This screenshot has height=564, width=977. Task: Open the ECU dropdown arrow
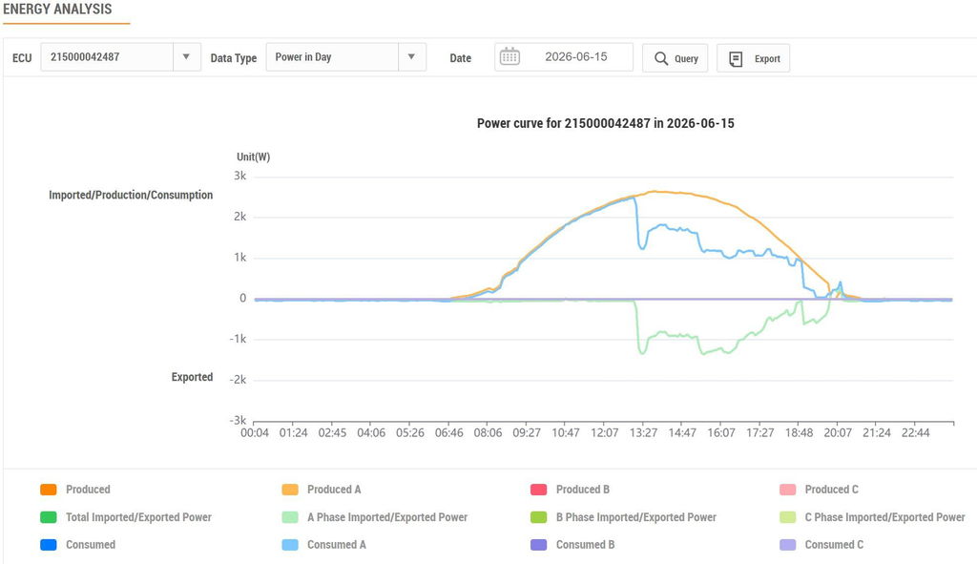186,56
